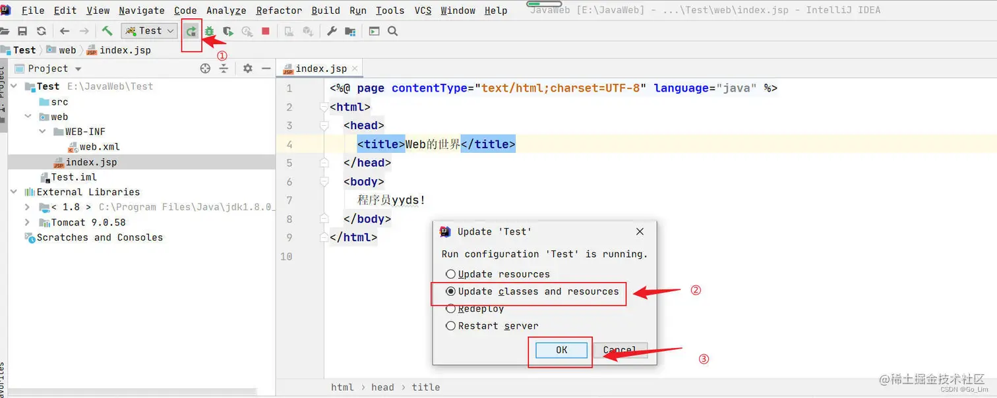Screen dimensions: 997x398
Task: Click line number 10 in the gutter
Action: click(286, 256)
